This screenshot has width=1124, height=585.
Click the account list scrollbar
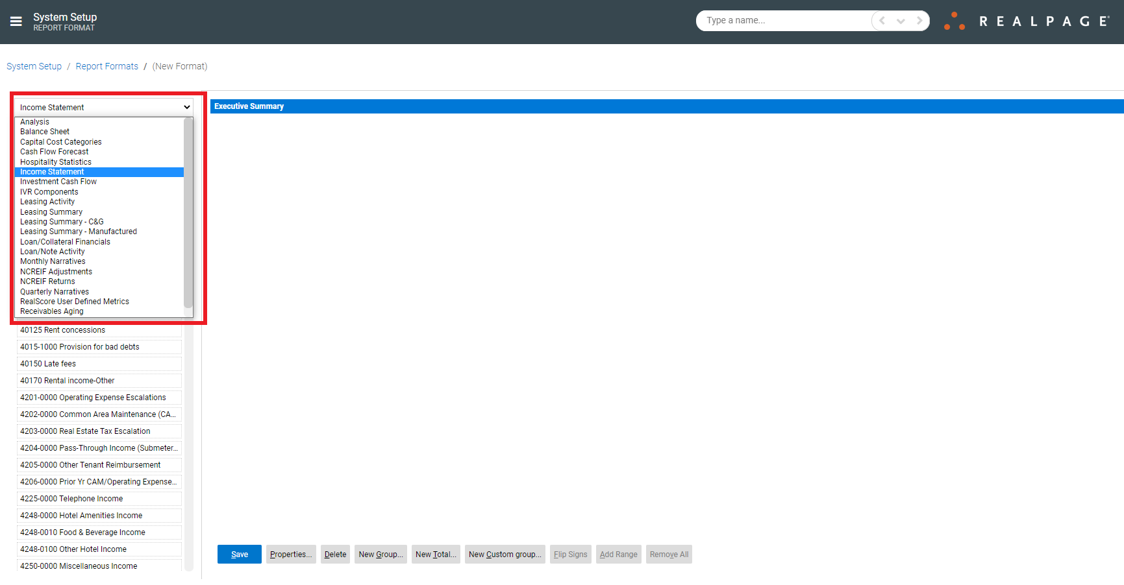(189, 448)
